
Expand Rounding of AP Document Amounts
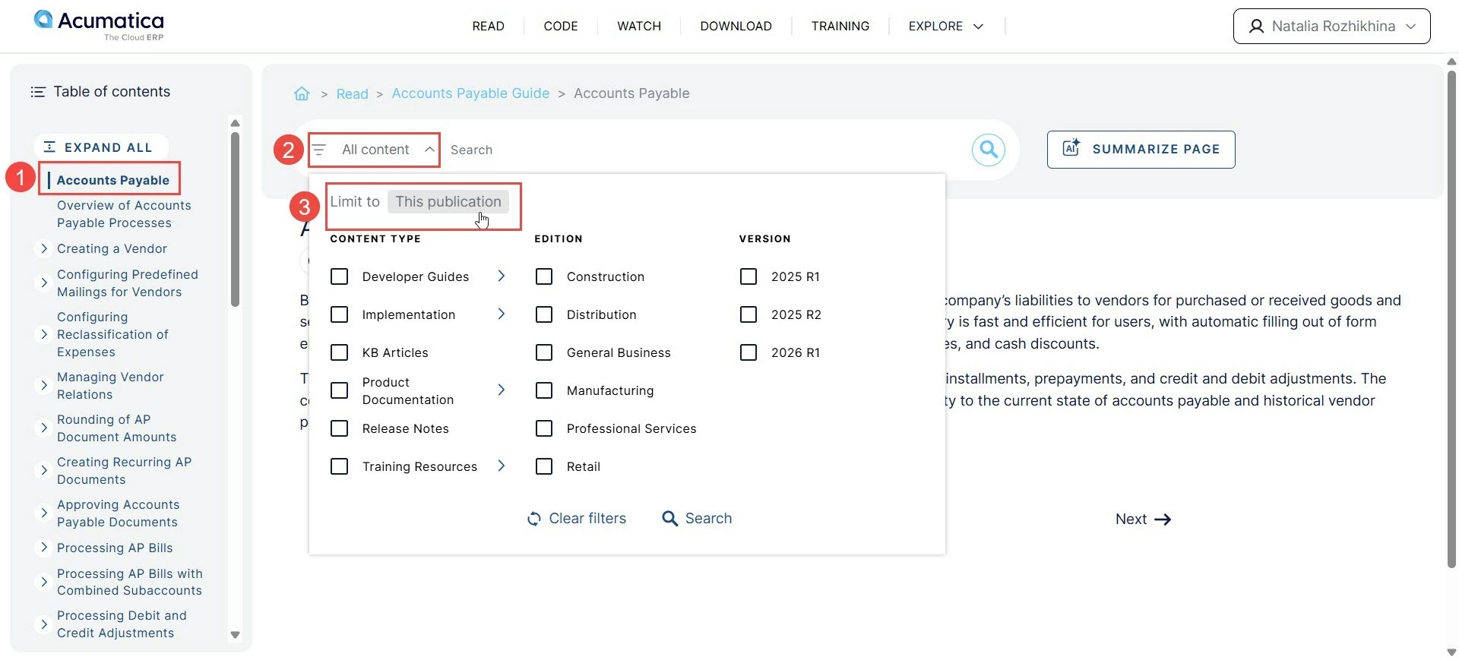[44, 428]
